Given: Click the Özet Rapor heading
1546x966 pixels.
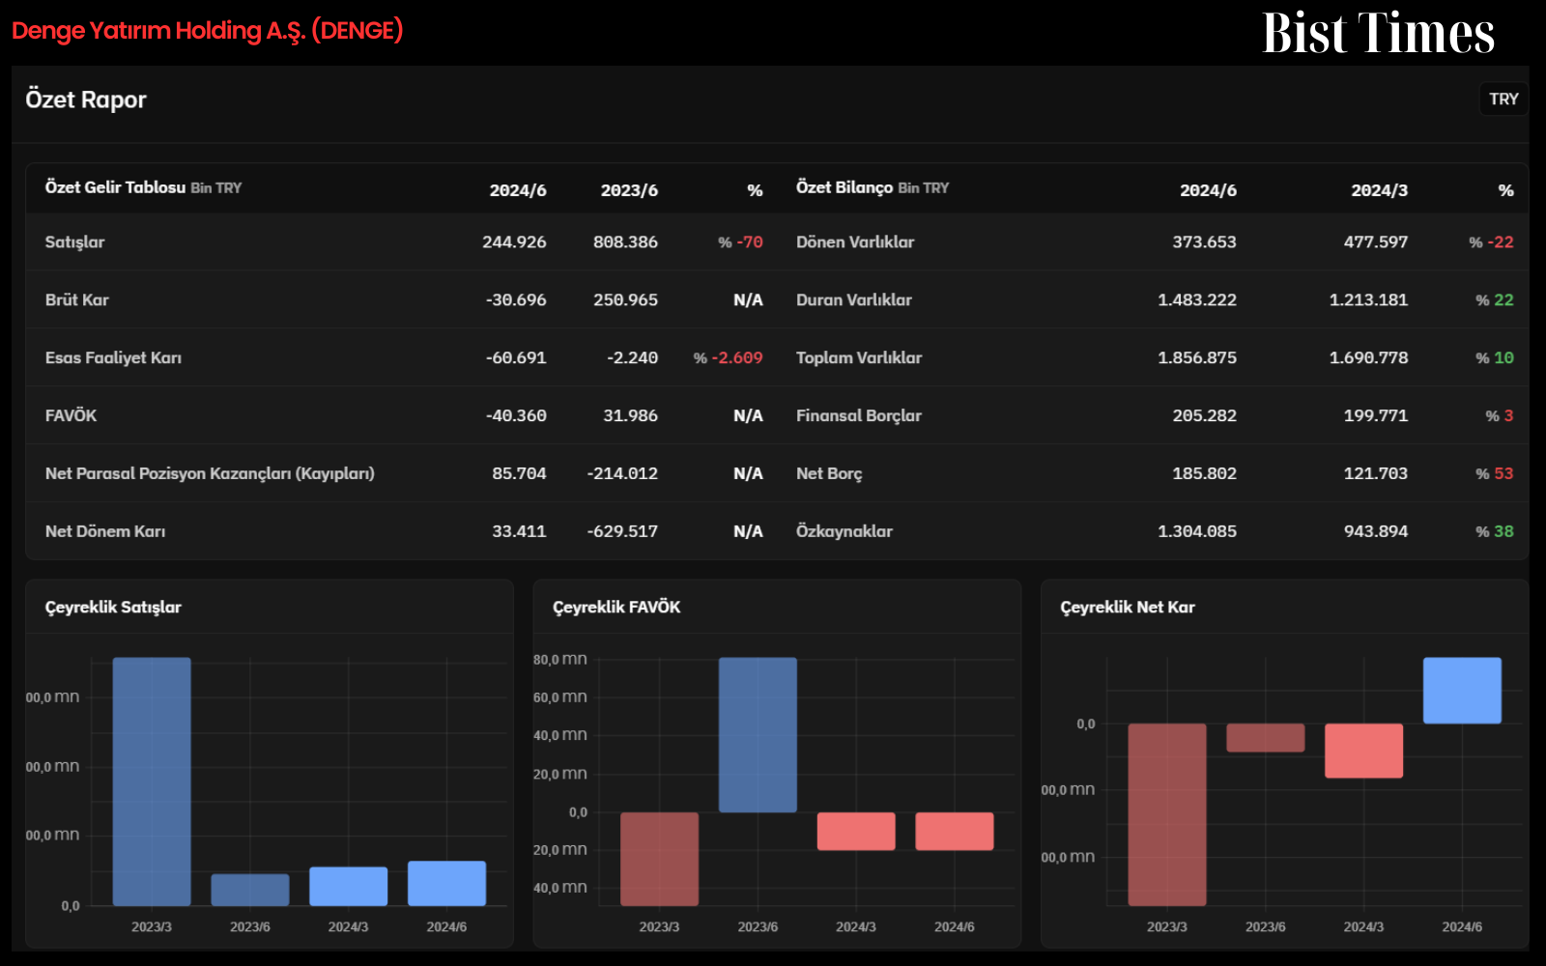Looking at the screenshot, I should 86,99.
